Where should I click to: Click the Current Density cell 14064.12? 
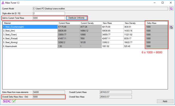pyautogui.click(x=90, y=31)
